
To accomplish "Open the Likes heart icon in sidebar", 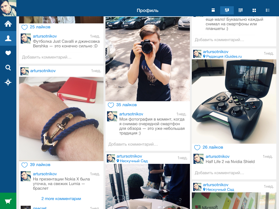I will pos(8,53).
